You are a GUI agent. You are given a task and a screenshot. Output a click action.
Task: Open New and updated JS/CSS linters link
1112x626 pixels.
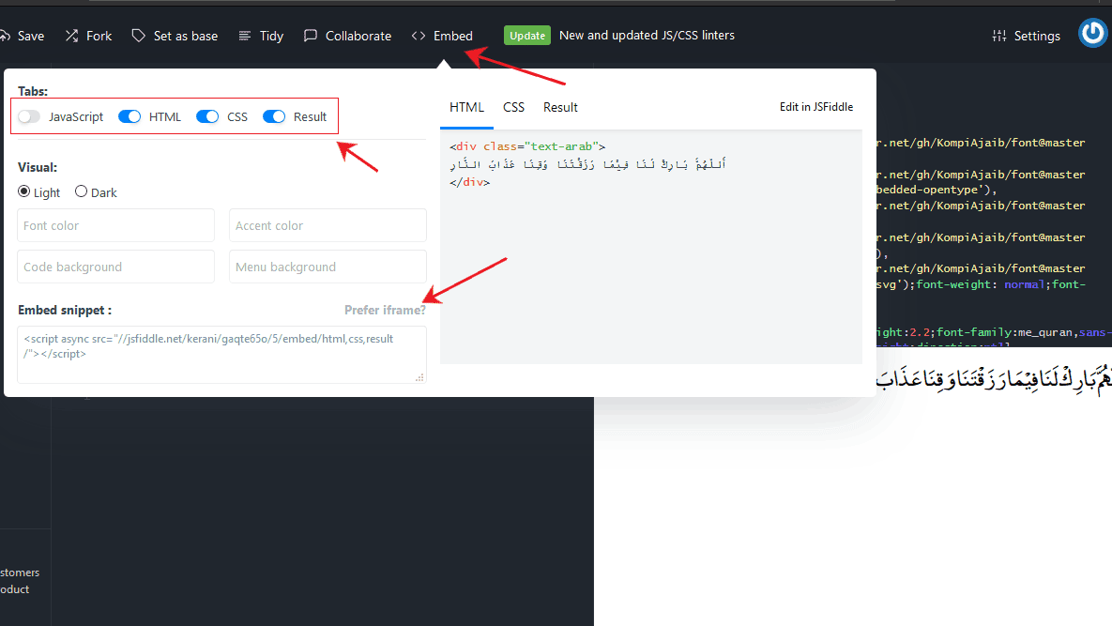(647, 36)
